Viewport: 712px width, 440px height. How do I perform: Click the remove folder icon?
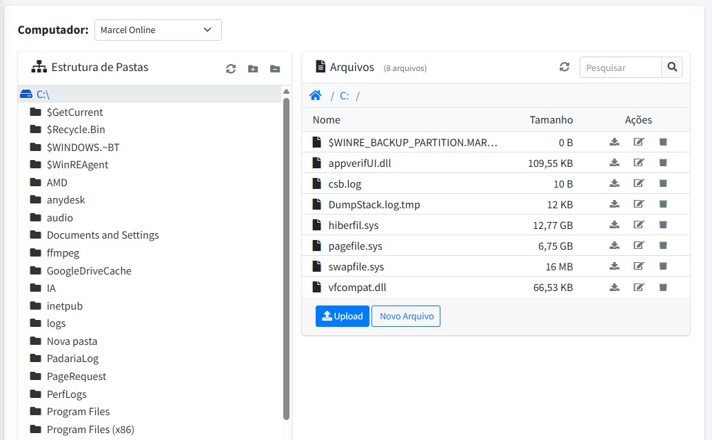tap(275, 68)
